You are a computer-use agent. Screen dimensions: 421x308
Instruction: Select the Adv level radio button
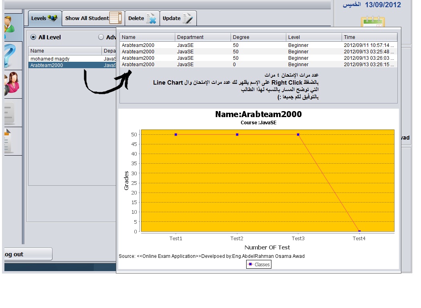(101, 37)
